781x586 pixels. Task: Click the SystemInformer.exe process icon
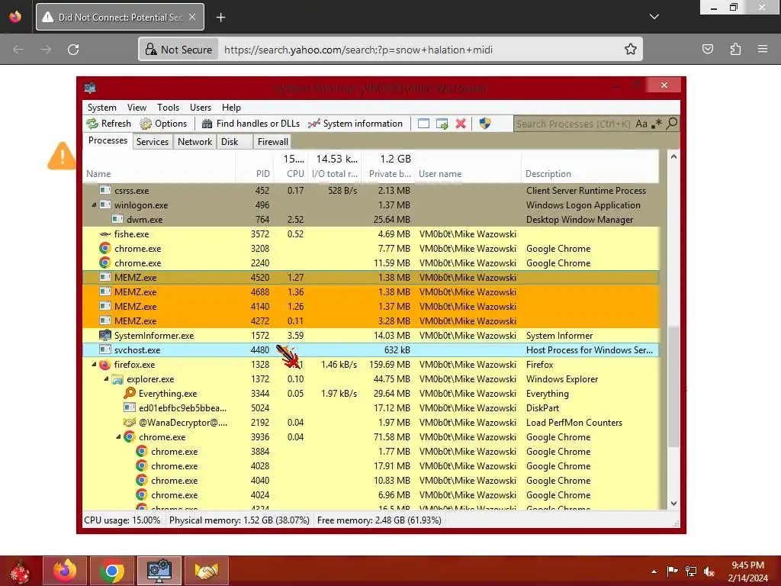pos(105,336)
